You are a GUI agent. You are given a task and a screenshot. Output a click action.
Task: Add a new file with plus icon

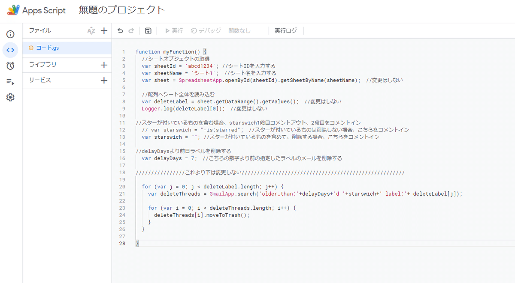pos(104,31)
